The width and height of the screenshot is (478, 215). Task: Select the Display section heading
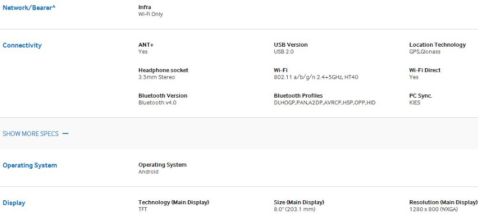14,203
